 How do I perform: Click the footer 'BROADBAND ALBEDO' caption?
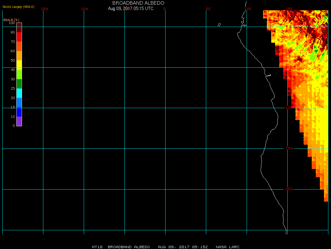click(129, 247)
